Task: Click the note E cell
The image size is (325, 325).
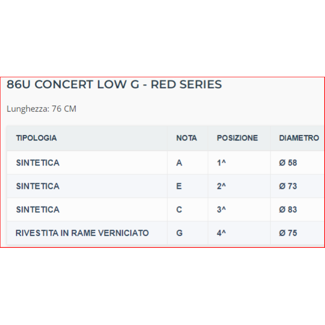Action: pos(179,186)
